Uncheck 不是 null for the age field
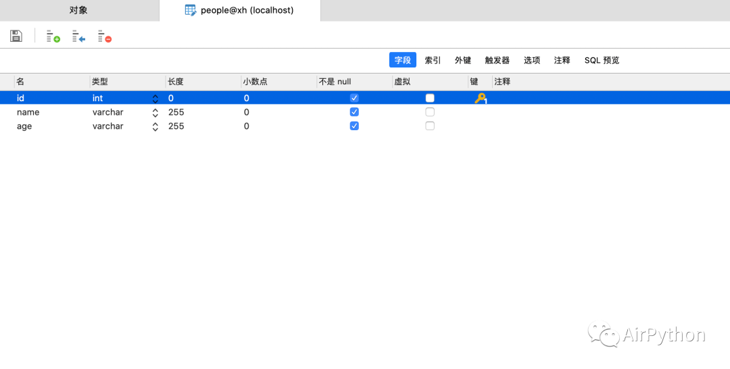 coord(354,126)
